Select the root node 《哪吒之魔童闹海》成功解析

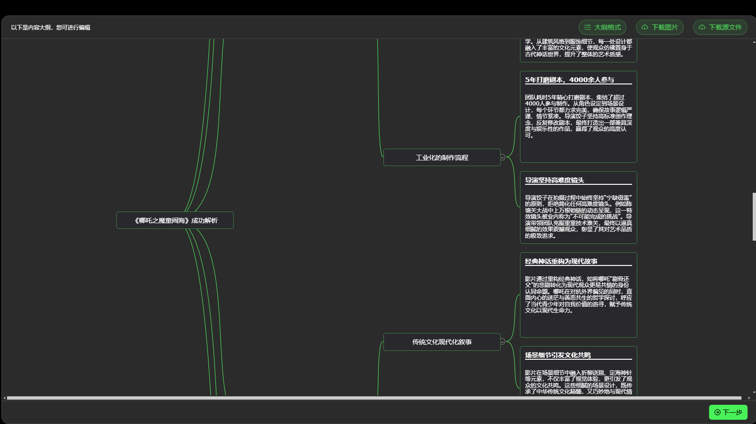(175, 220)
